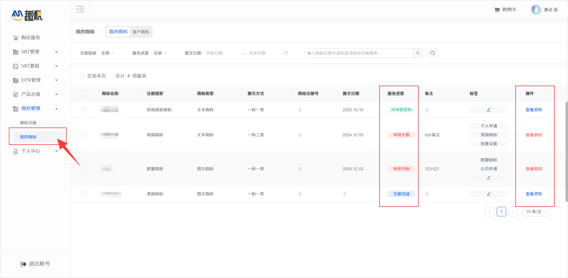Open the calendar icon for 提交日期

click(x=286, y=53)
